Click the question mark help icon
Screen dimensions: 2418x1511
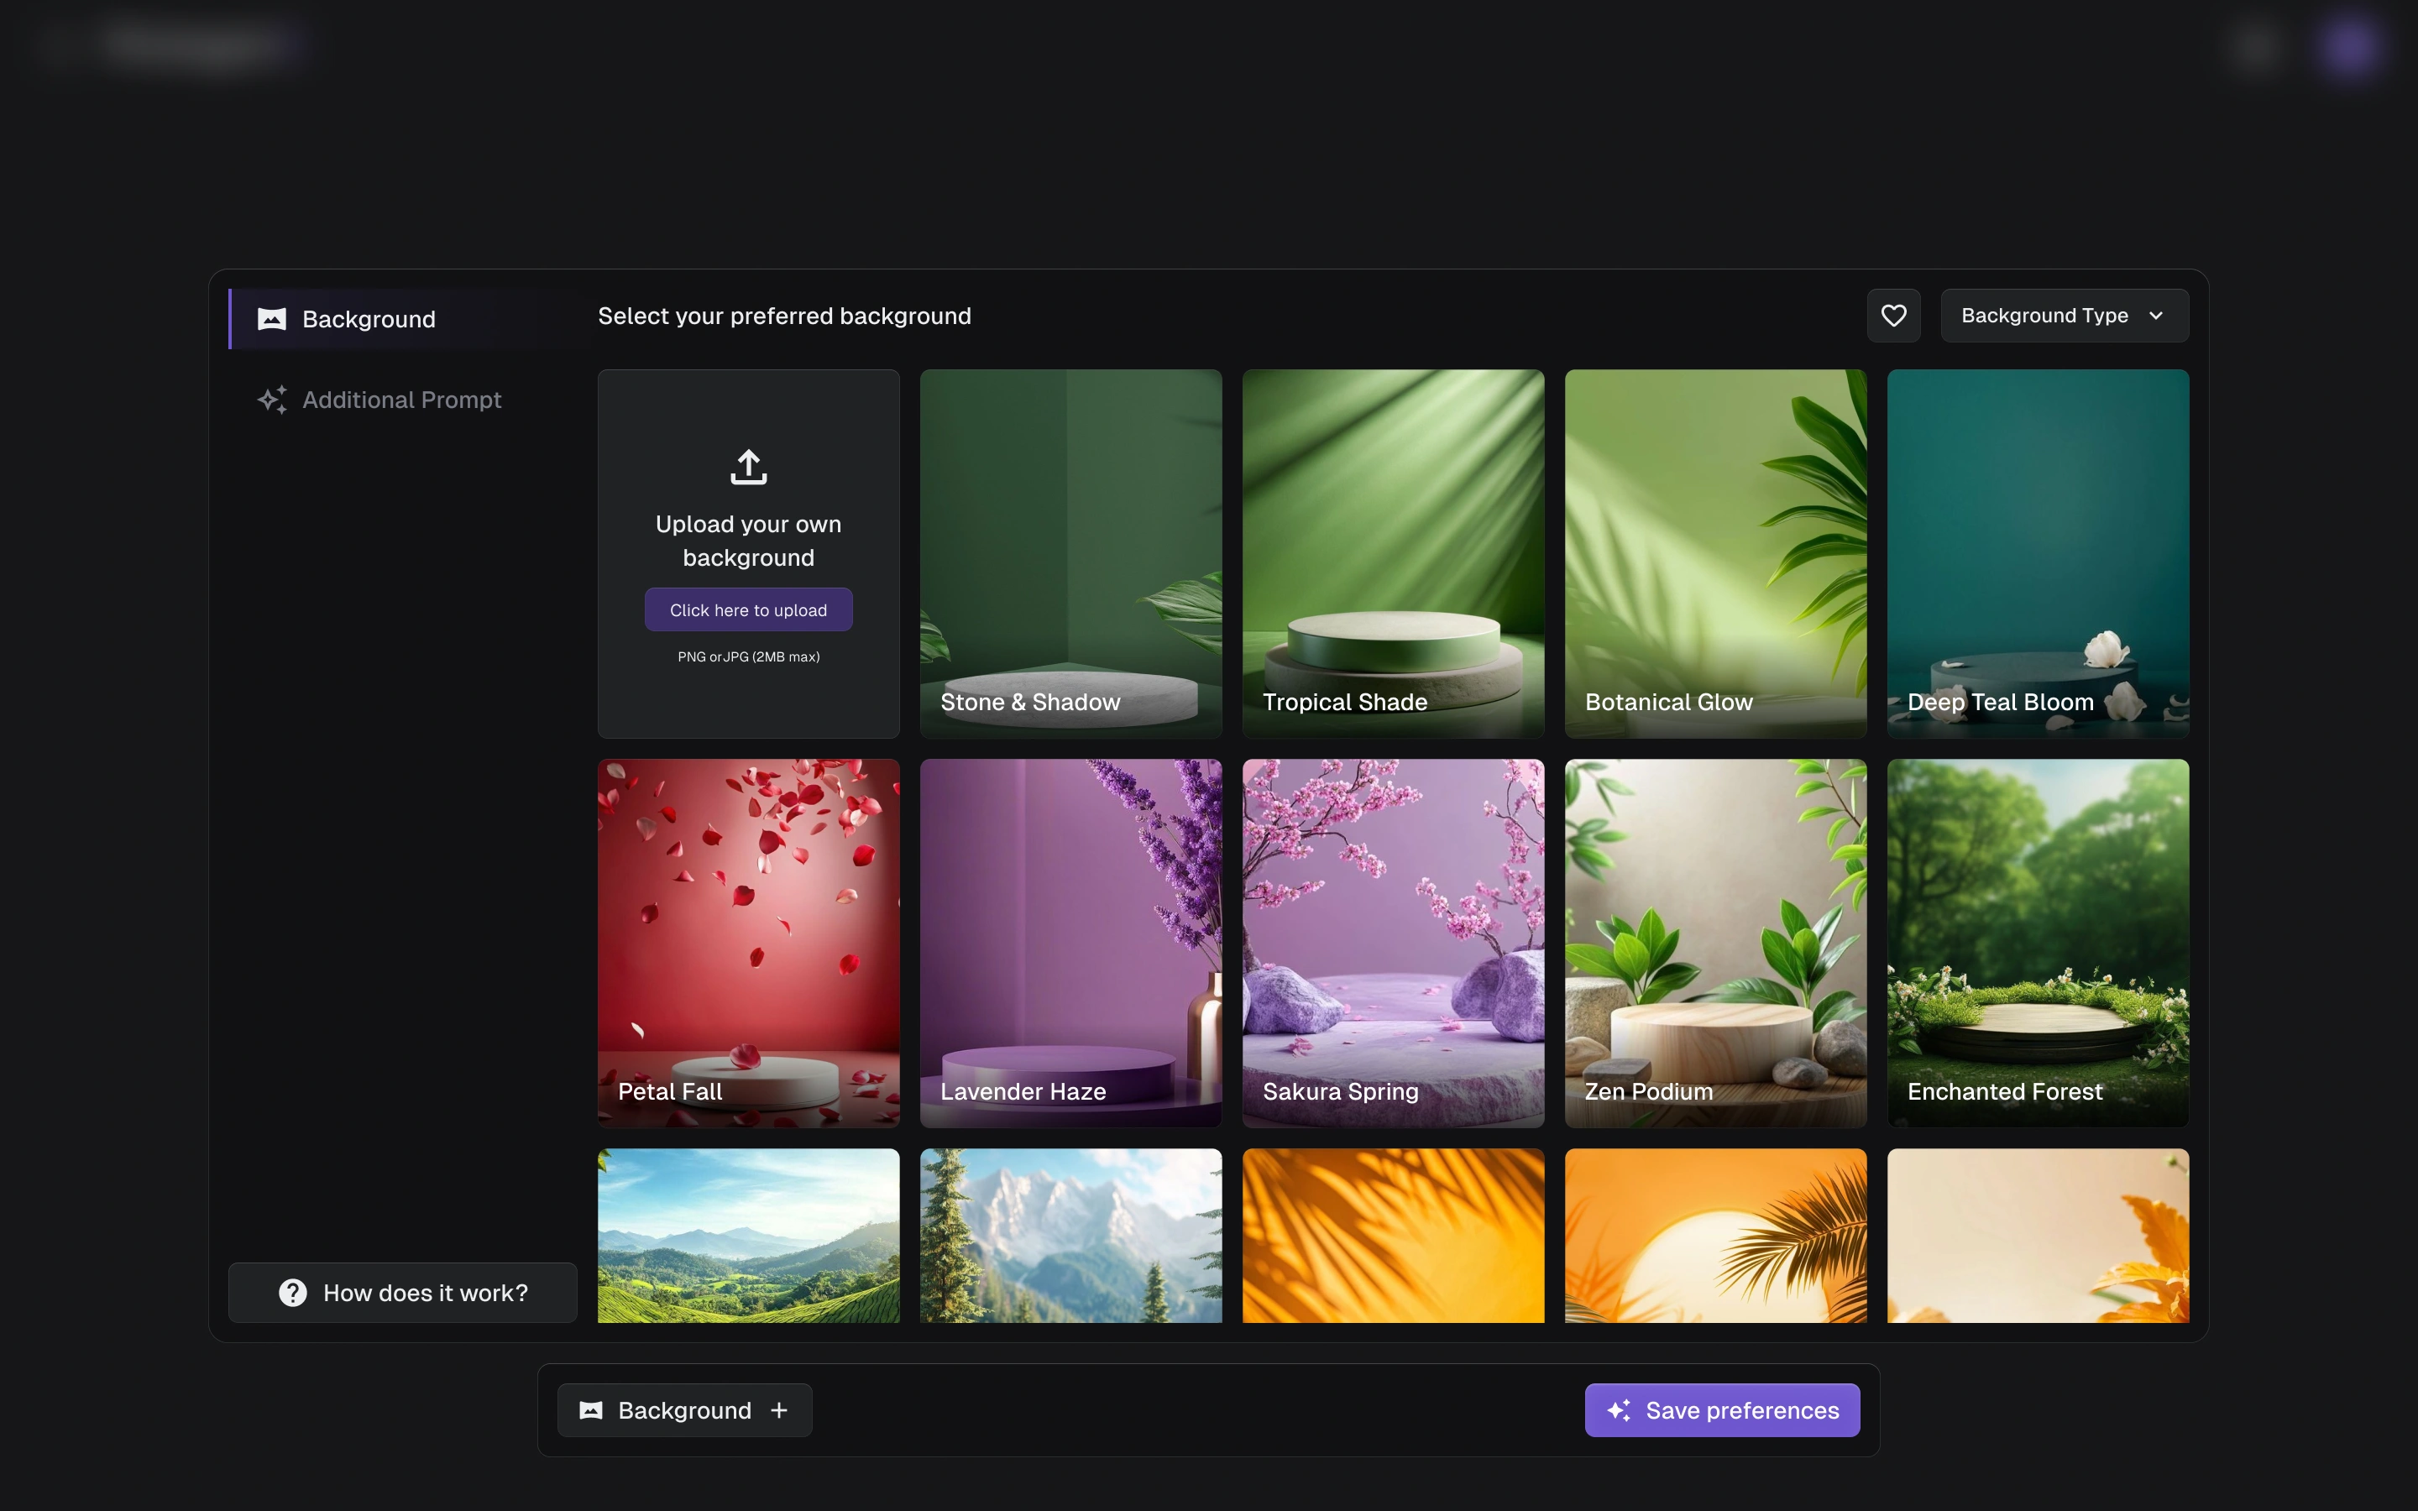pyautogui.click(x=293, y=1292)
